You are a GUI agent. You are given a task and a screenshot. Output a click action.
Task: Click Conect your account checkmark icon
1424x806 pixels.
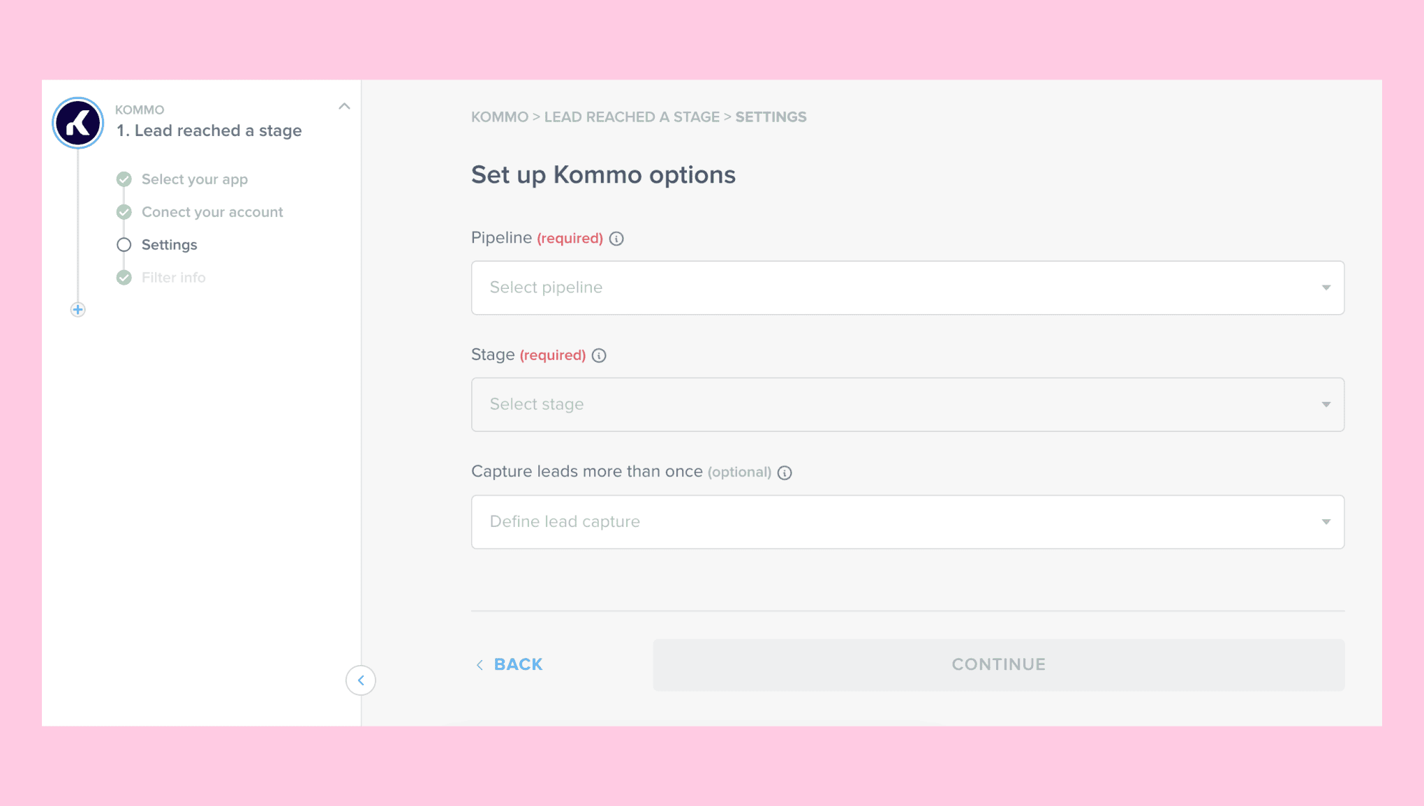click(x=124, y=212)
